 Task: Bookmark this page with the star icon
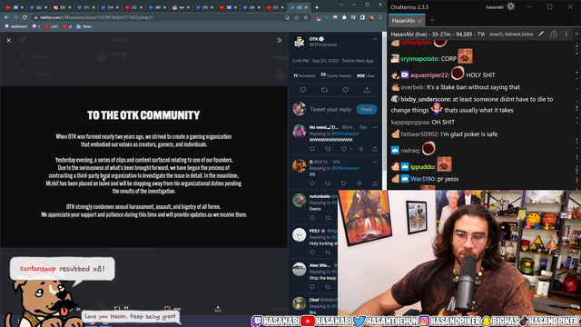[x=306, y=17]
